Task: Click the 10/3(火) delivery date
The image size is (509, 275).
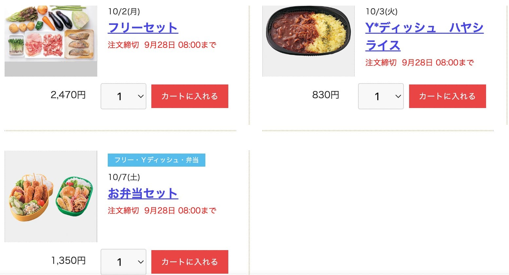Action: click(381, 11)
